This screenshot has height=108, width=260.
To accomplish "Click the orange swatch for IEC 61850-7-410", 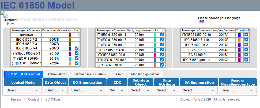I will [x=239, y=40].
